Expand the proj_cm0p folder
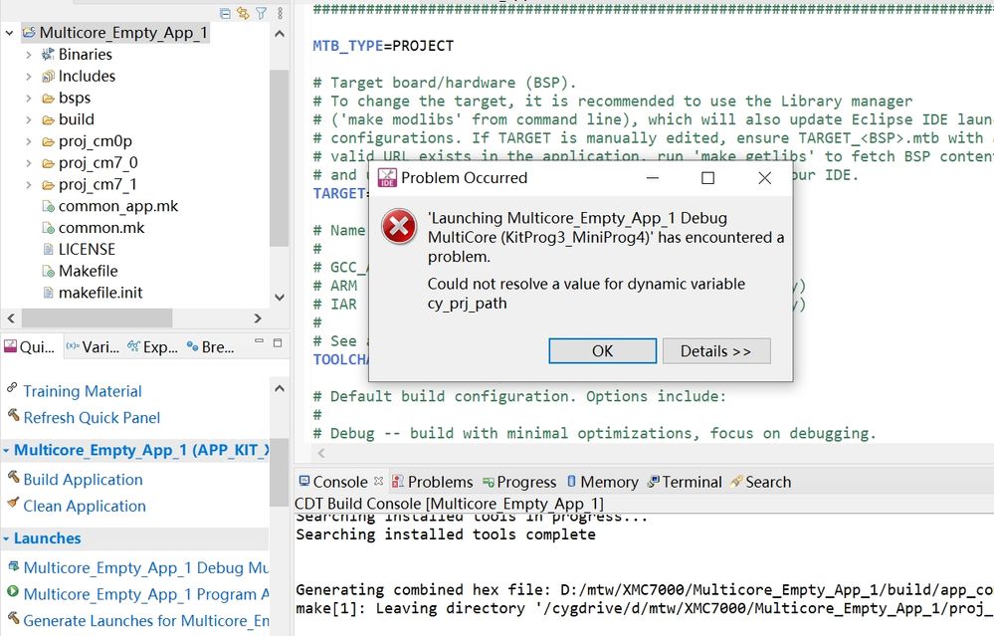 click(x=29, y=141)
